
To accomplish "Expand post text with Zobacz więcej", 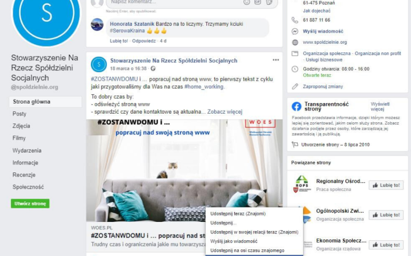I will pyautogui.click(x=225, y=112).
